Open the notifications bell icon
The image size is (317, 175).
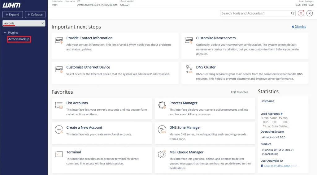tap(301, 13)
